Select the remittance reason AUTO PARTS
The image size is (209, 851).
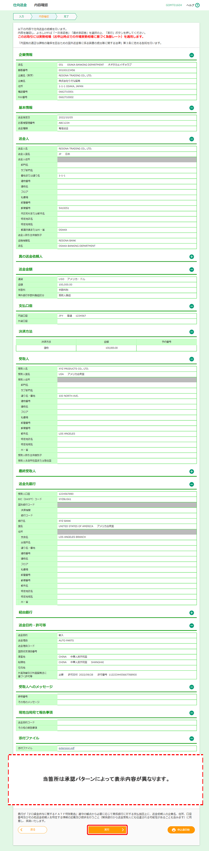tap(66, 641)
